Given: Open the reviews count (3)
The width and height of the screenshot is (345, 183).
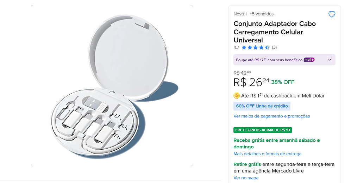Looking at the screenshot, I should click(274, 47).
